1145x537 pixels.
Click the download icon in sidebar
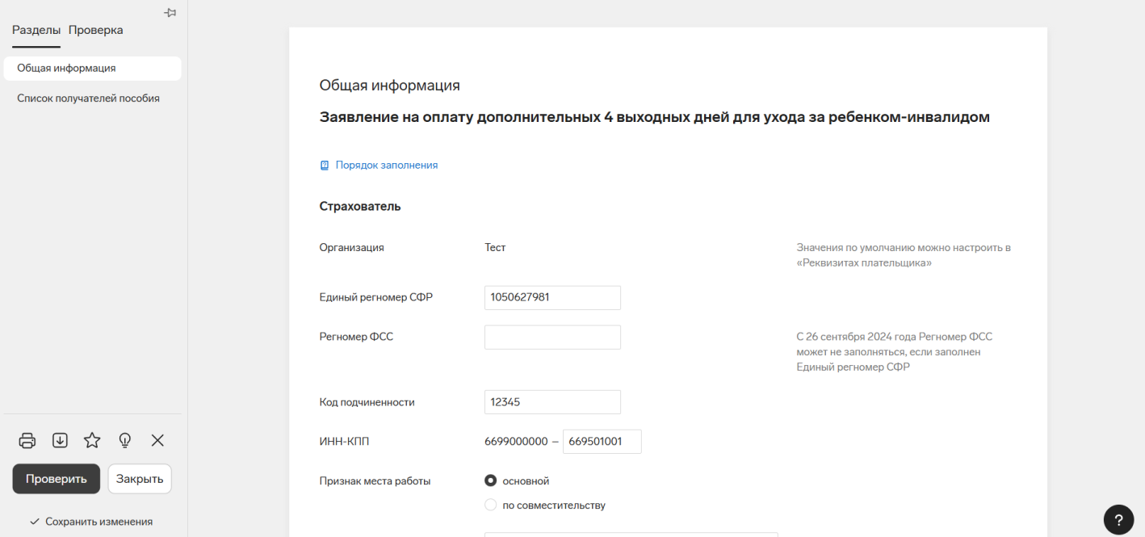60,440
